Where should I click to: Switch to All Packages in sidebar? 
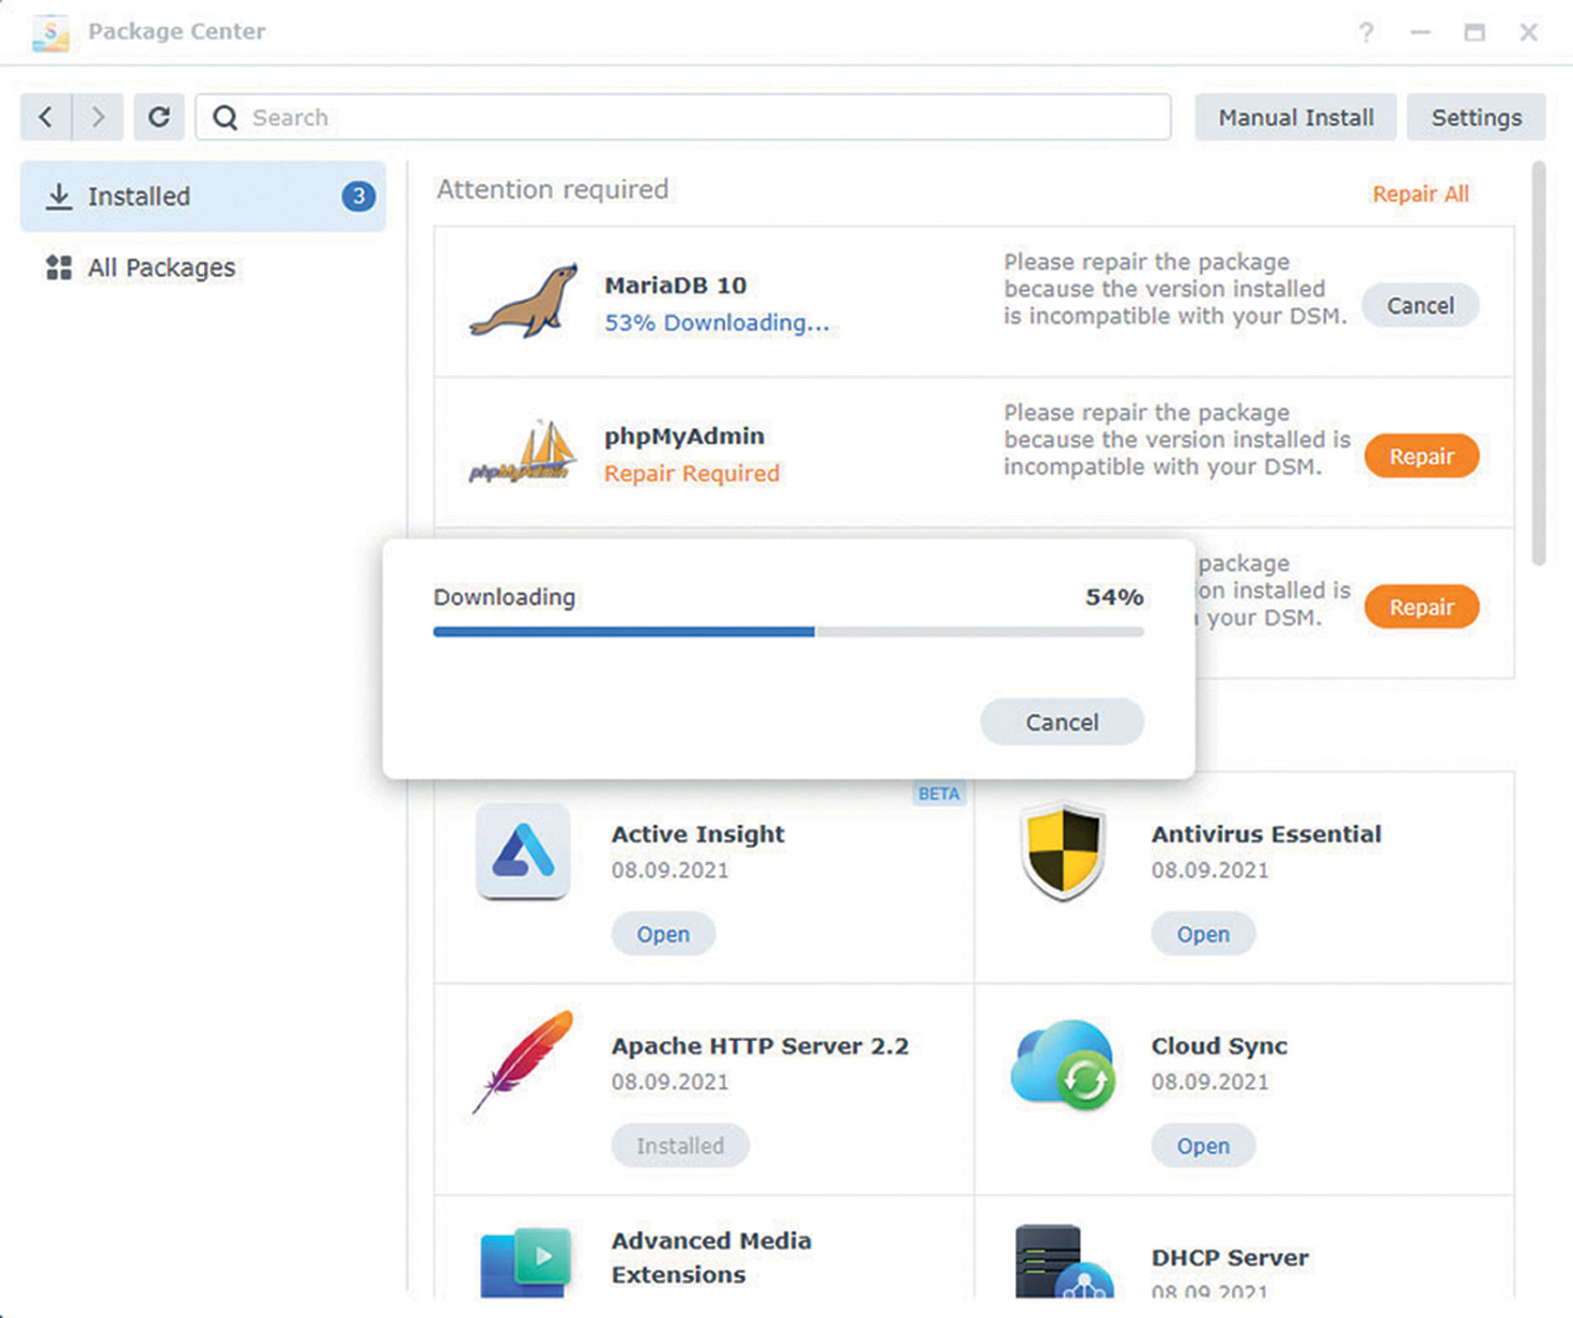pos(161,268)
